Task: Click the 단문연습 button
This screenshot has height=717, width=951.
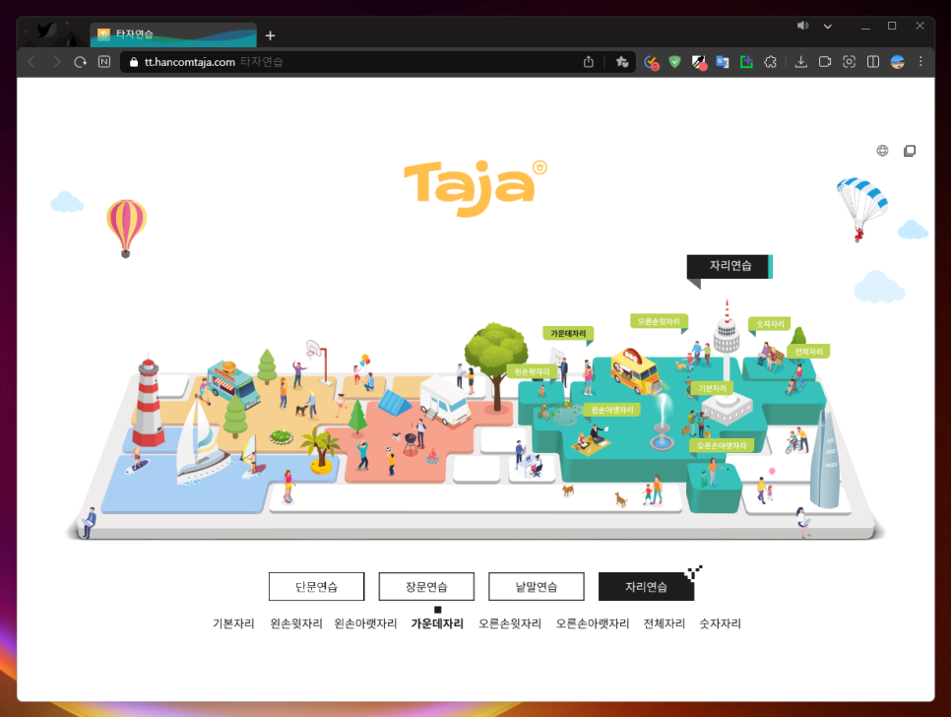Action: 317,587
